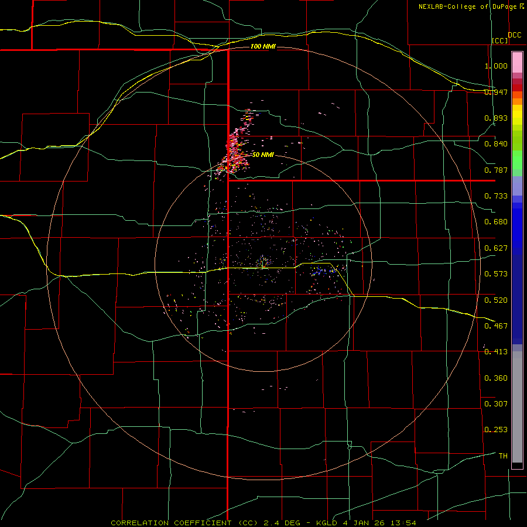The height and width of the screenshot is (527, 527).
Task: Select the 0.893 scale value
Action: tap(496, 118)
